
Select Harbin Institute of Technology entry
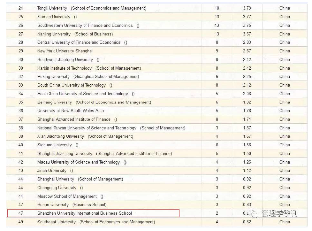[x=89, y=68]
